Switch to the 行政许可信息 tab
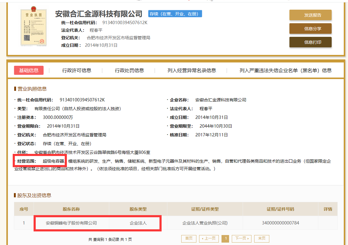 click(77, 70)
